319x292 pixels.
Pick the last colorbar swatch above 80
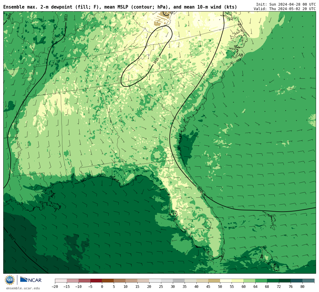click(x=308, y=281)
